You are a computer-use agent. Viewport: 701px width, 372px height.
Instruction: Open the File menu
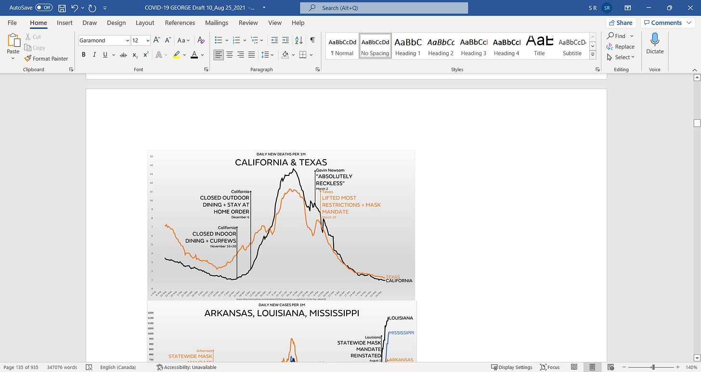(12, 23)
